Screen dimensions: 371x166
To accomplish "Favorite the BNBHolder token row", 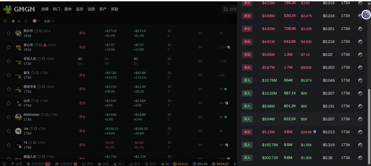I will [9, 117].
